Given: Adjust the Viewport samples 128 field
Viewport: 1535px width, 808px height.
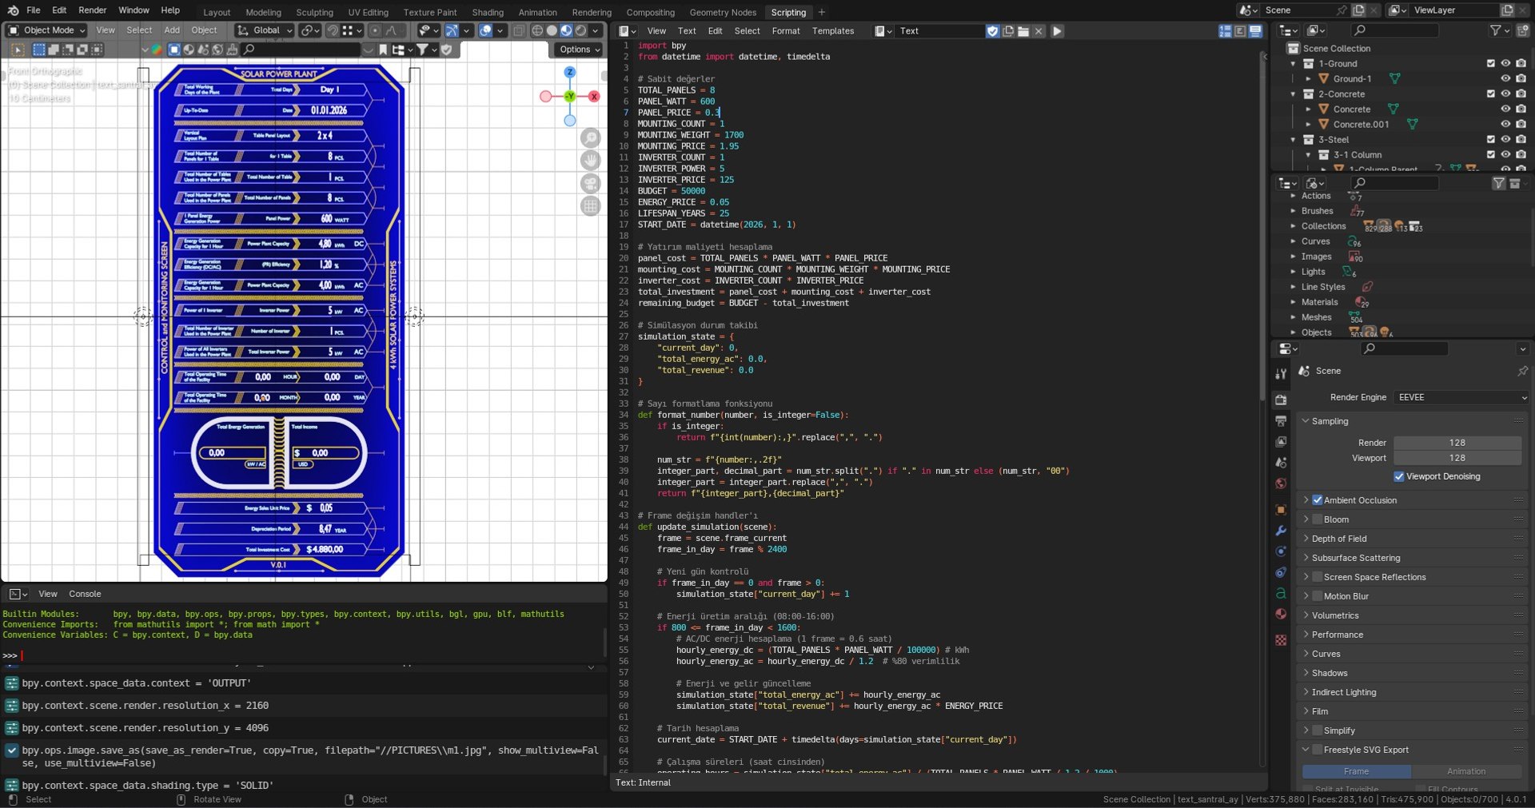Looking at the screenshot, I should tap(1457, 458).
